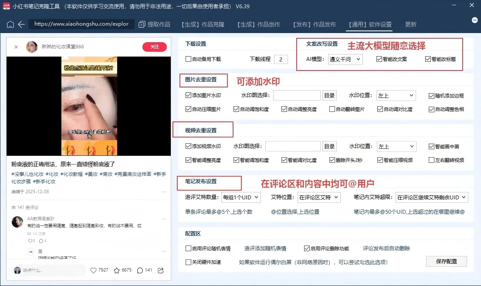Toggle 智能压缩视频 checkbox

coord(380,160)
